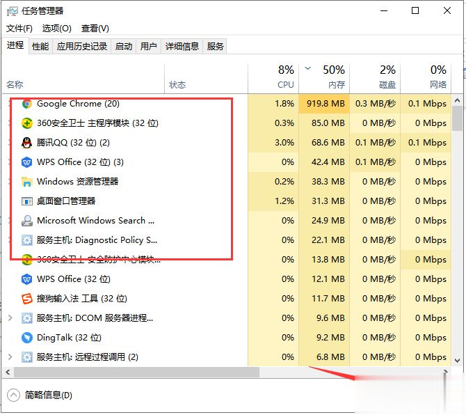The image size is (466, 415).
Task: Open the memory column sort arrow
Action: click(308, 68)
